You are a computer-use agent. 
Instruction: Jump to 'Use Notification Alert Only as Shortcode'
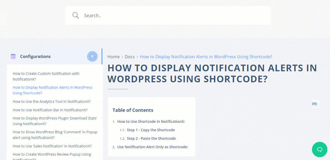[153, 147]
